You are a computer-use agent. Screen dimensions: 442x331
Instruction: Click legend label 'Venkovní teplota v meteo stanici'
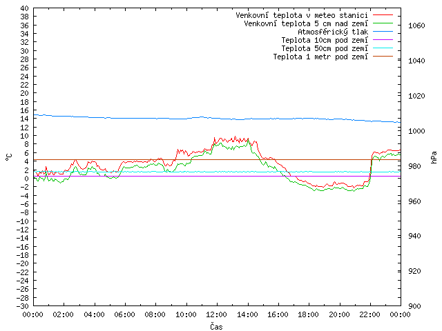pyautogui.click(x=302, y=15)
